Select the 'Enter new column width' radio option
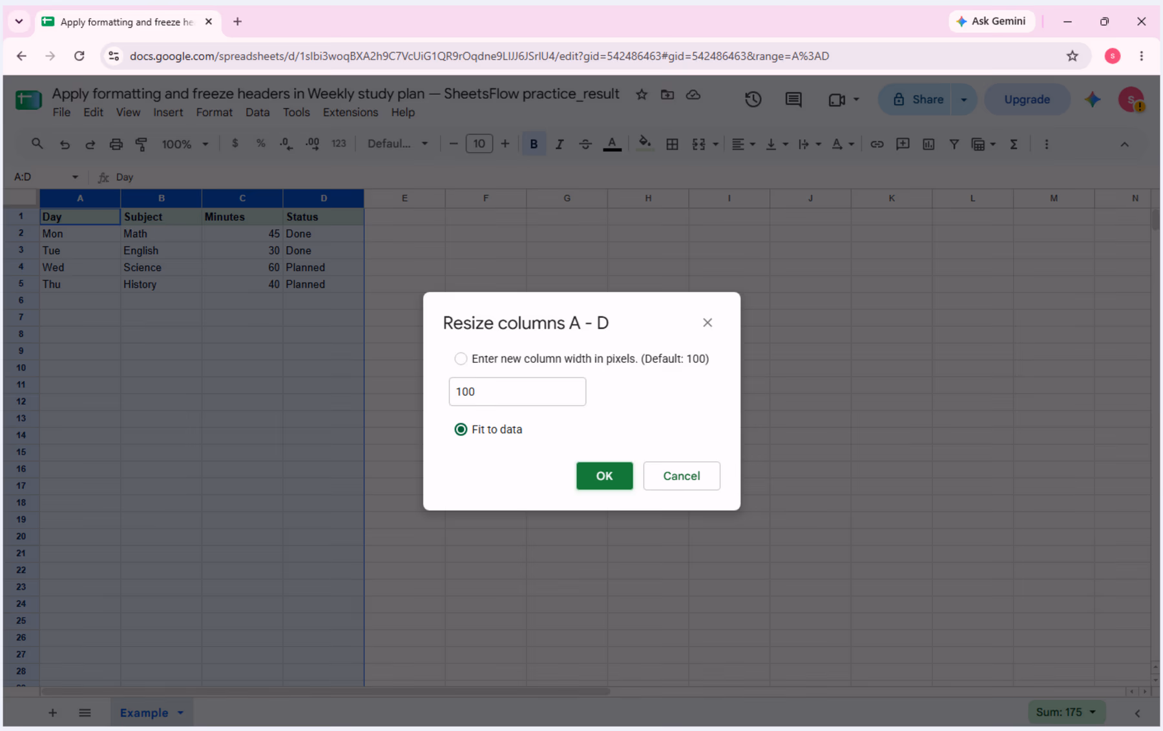This screenshot has width=1163, height=731. tap(460, 358)
